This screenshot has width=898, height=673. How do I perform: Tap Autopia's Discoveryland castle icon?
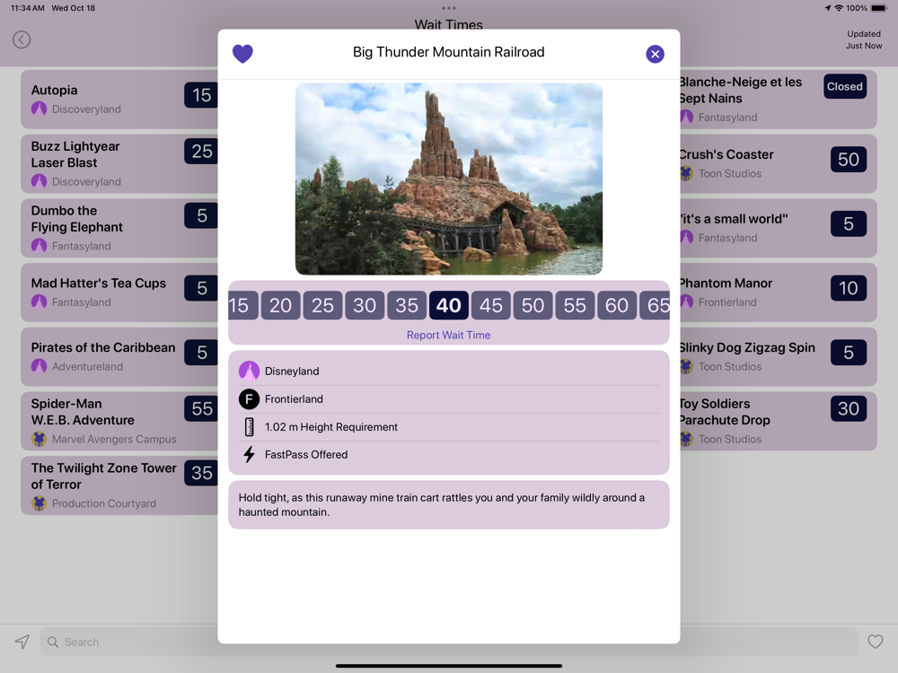click(x=39, y=109)
